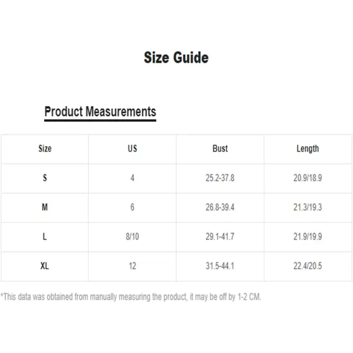Click US size 4 cell
This screenshot has width=353, height=353.
(x=132, y=178)
